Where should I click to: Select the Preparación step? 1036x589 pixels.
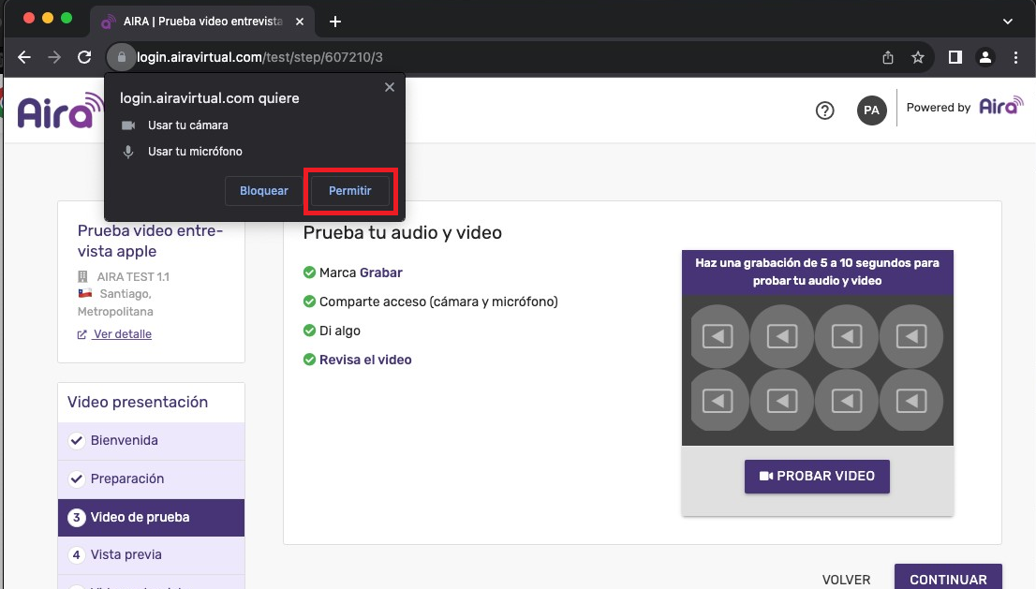click(152, 479)
